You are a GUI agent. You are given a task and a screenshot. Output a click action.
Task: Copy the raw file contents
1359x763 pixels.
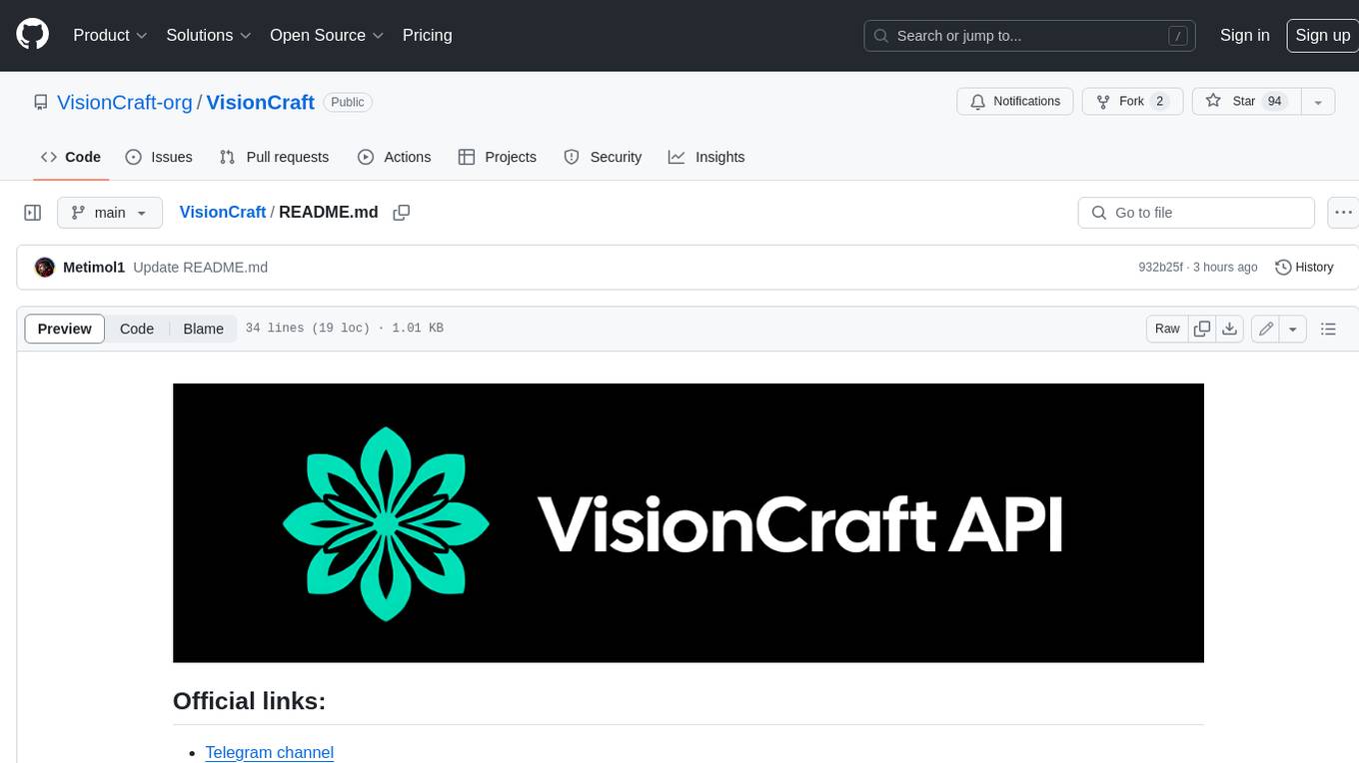(1202, 329)
